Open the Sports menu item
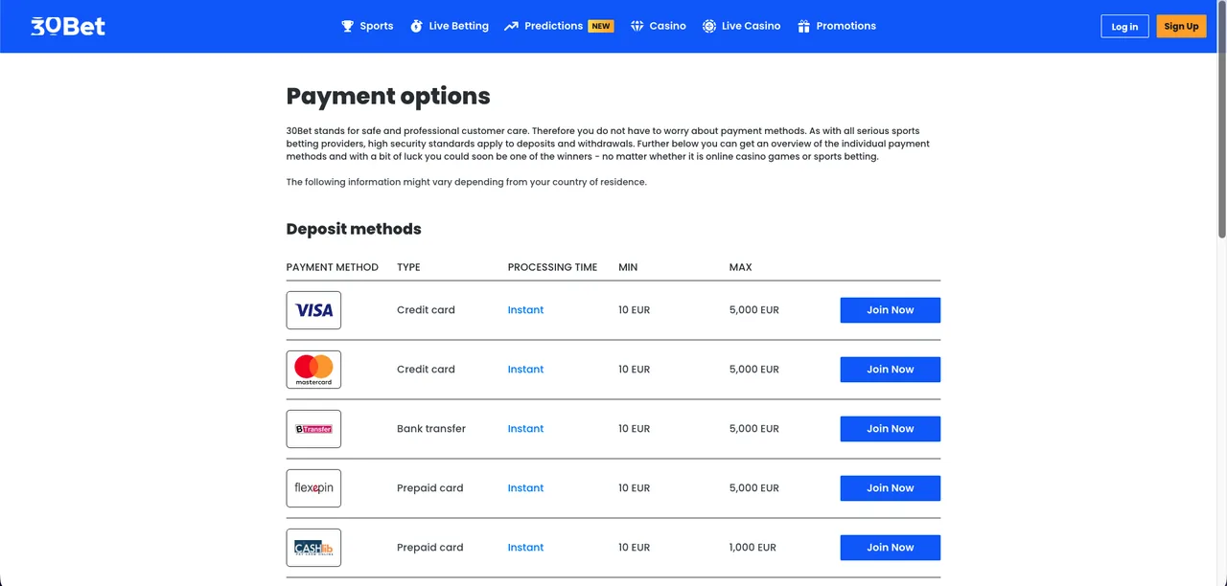Viewport: 1227px width, 586px height. [367, 26]
